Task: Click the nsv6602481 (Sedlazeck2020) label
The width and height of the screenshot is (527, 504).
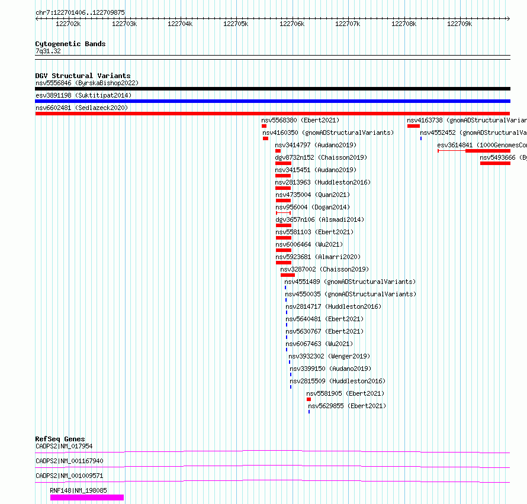Action: point(82,108)
